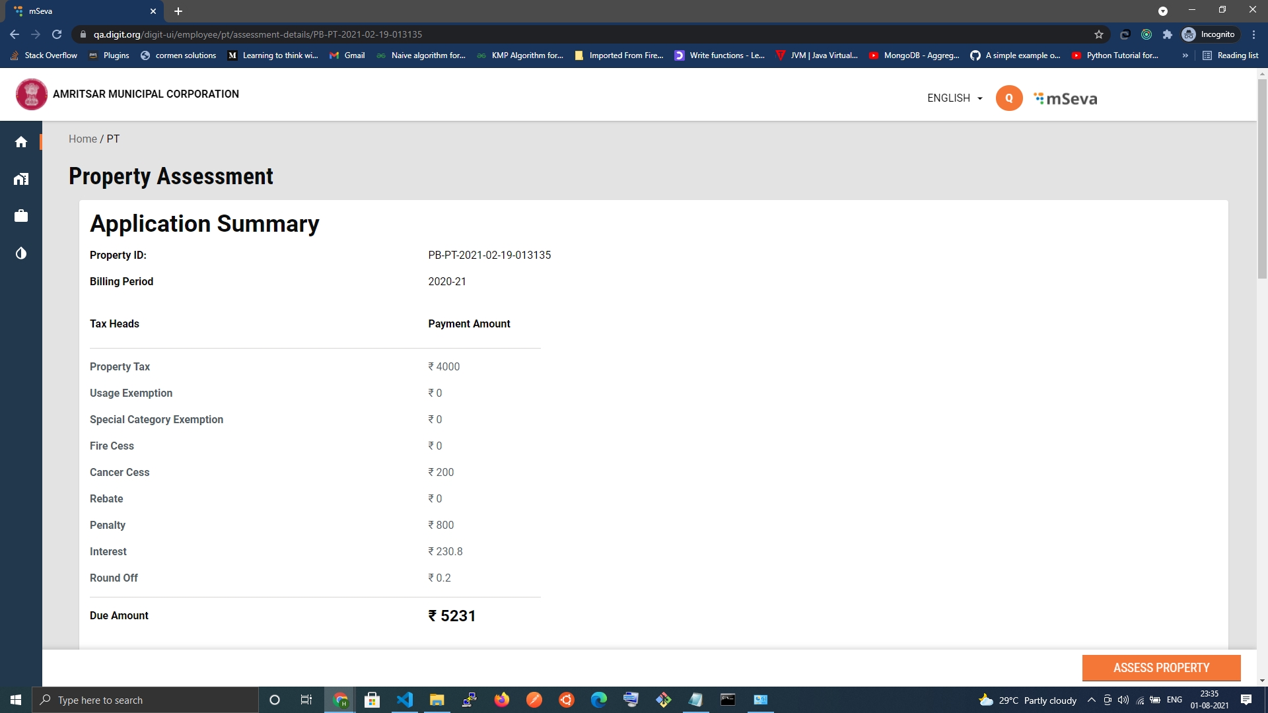Image resolution: width=1268 pixels, height=713 pixels.
Task: Click the Windows search box
Action: [x=145, y=700]
